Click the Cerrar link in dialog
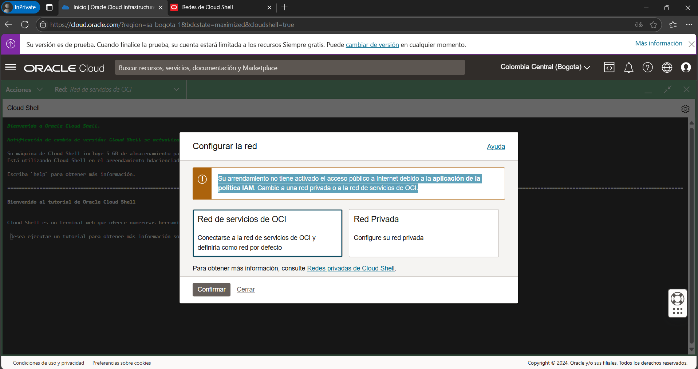The height and width of the screenshot is (369, 698). [x=246, y=289]
